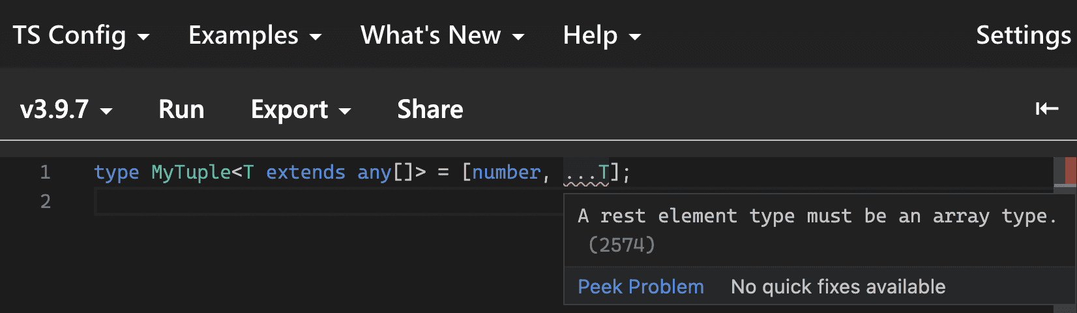Click the squiggly-underlined ...T rest element

tap(586, 173)
